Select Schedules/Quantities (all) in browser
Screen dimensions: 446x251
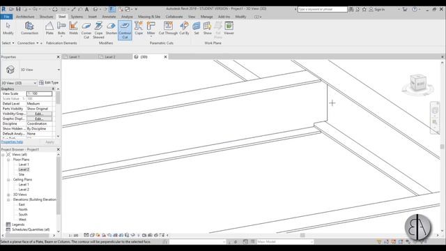point(31,229)
